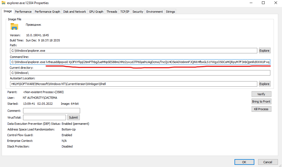
Task: Open the GPU Graph tab
Action: tap(96, 12)
